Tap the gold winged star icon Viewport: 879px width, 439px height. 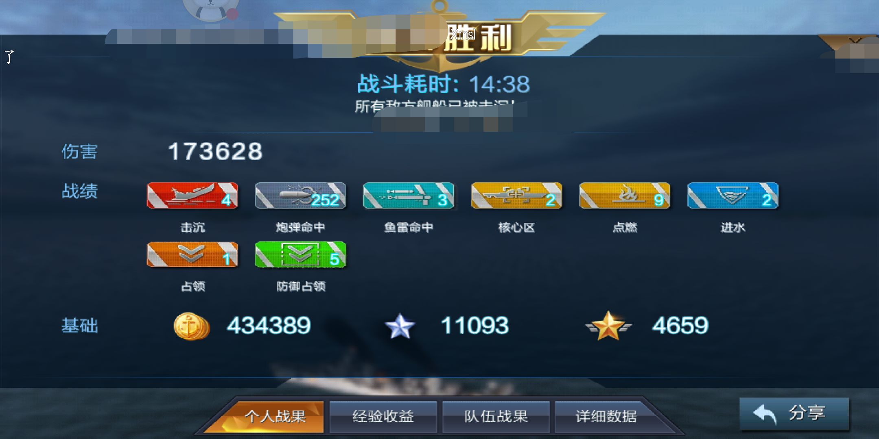[x=608, y=326]
